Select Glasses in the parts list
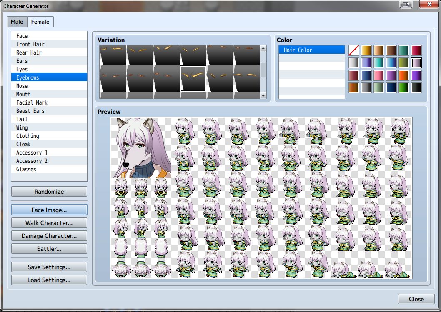The height and width of the screenshot is (312, 441). point(49,169)
